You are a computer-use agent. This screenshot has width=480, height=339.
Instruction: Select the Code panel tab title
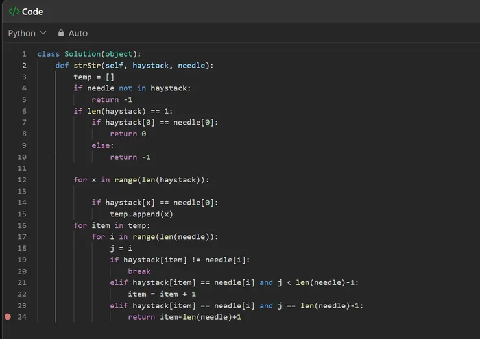(x=32, y=12)
